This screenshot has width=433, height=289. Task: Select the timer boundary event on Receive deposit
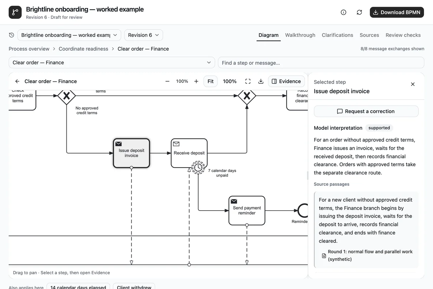pyautogui.click(x=198, y=167)
